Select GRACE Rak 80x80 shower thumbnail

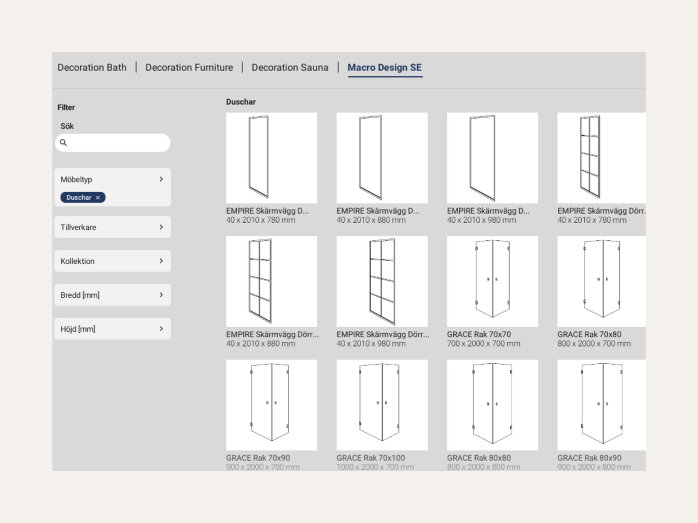(x=492, y=405)
